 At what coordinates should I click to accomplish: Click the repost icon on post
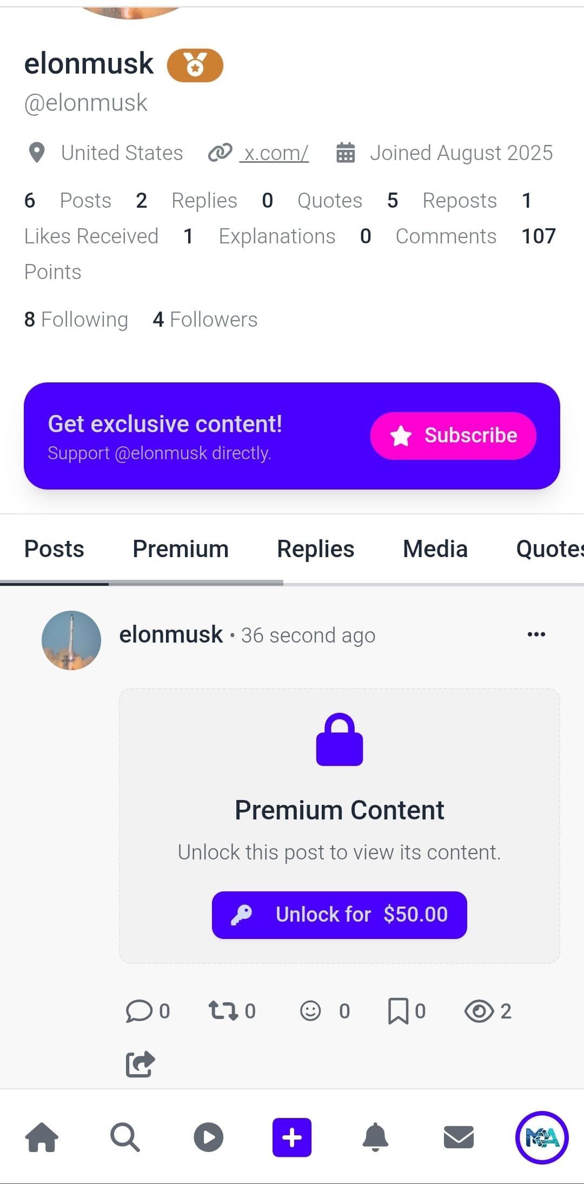click(224, 1010)
